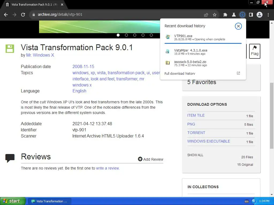Select the Vista Transformation Pack 9.0.1 browser tab
Image resolution: width=274 pixels, height=205 pixels.
[x=34, y=5]
